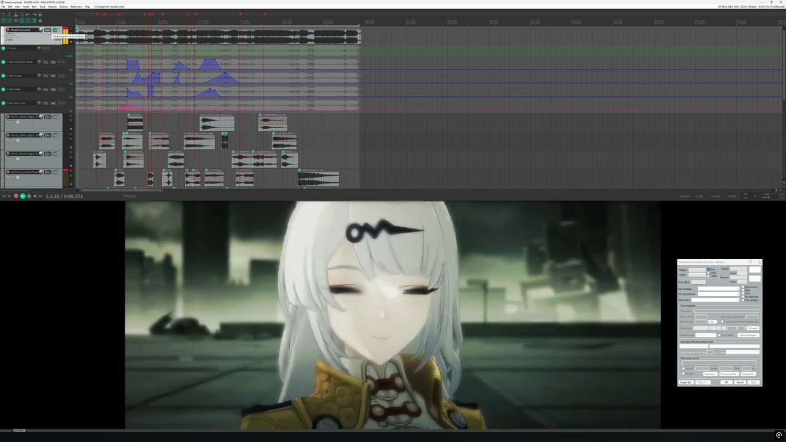
Task: Click the Redo arrow icon
Action: 34,14
